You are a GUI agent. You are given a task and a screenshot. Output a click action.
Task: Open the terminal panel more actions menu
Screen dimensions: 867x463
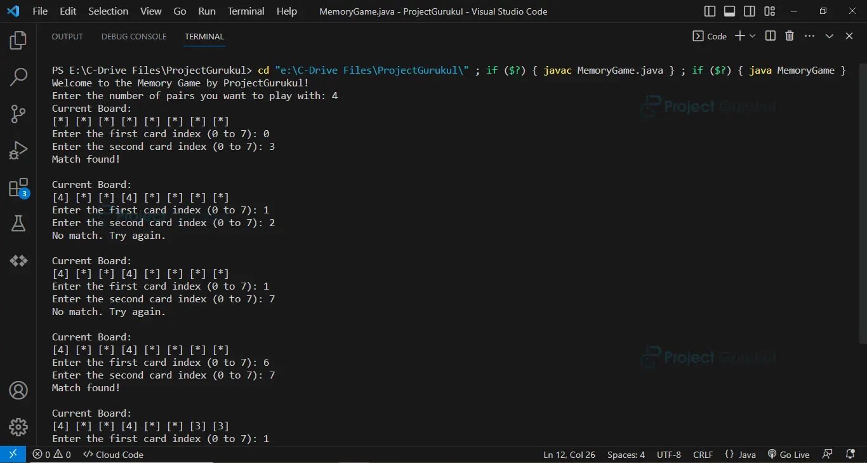pyautogui.click(x=809, y=36)
